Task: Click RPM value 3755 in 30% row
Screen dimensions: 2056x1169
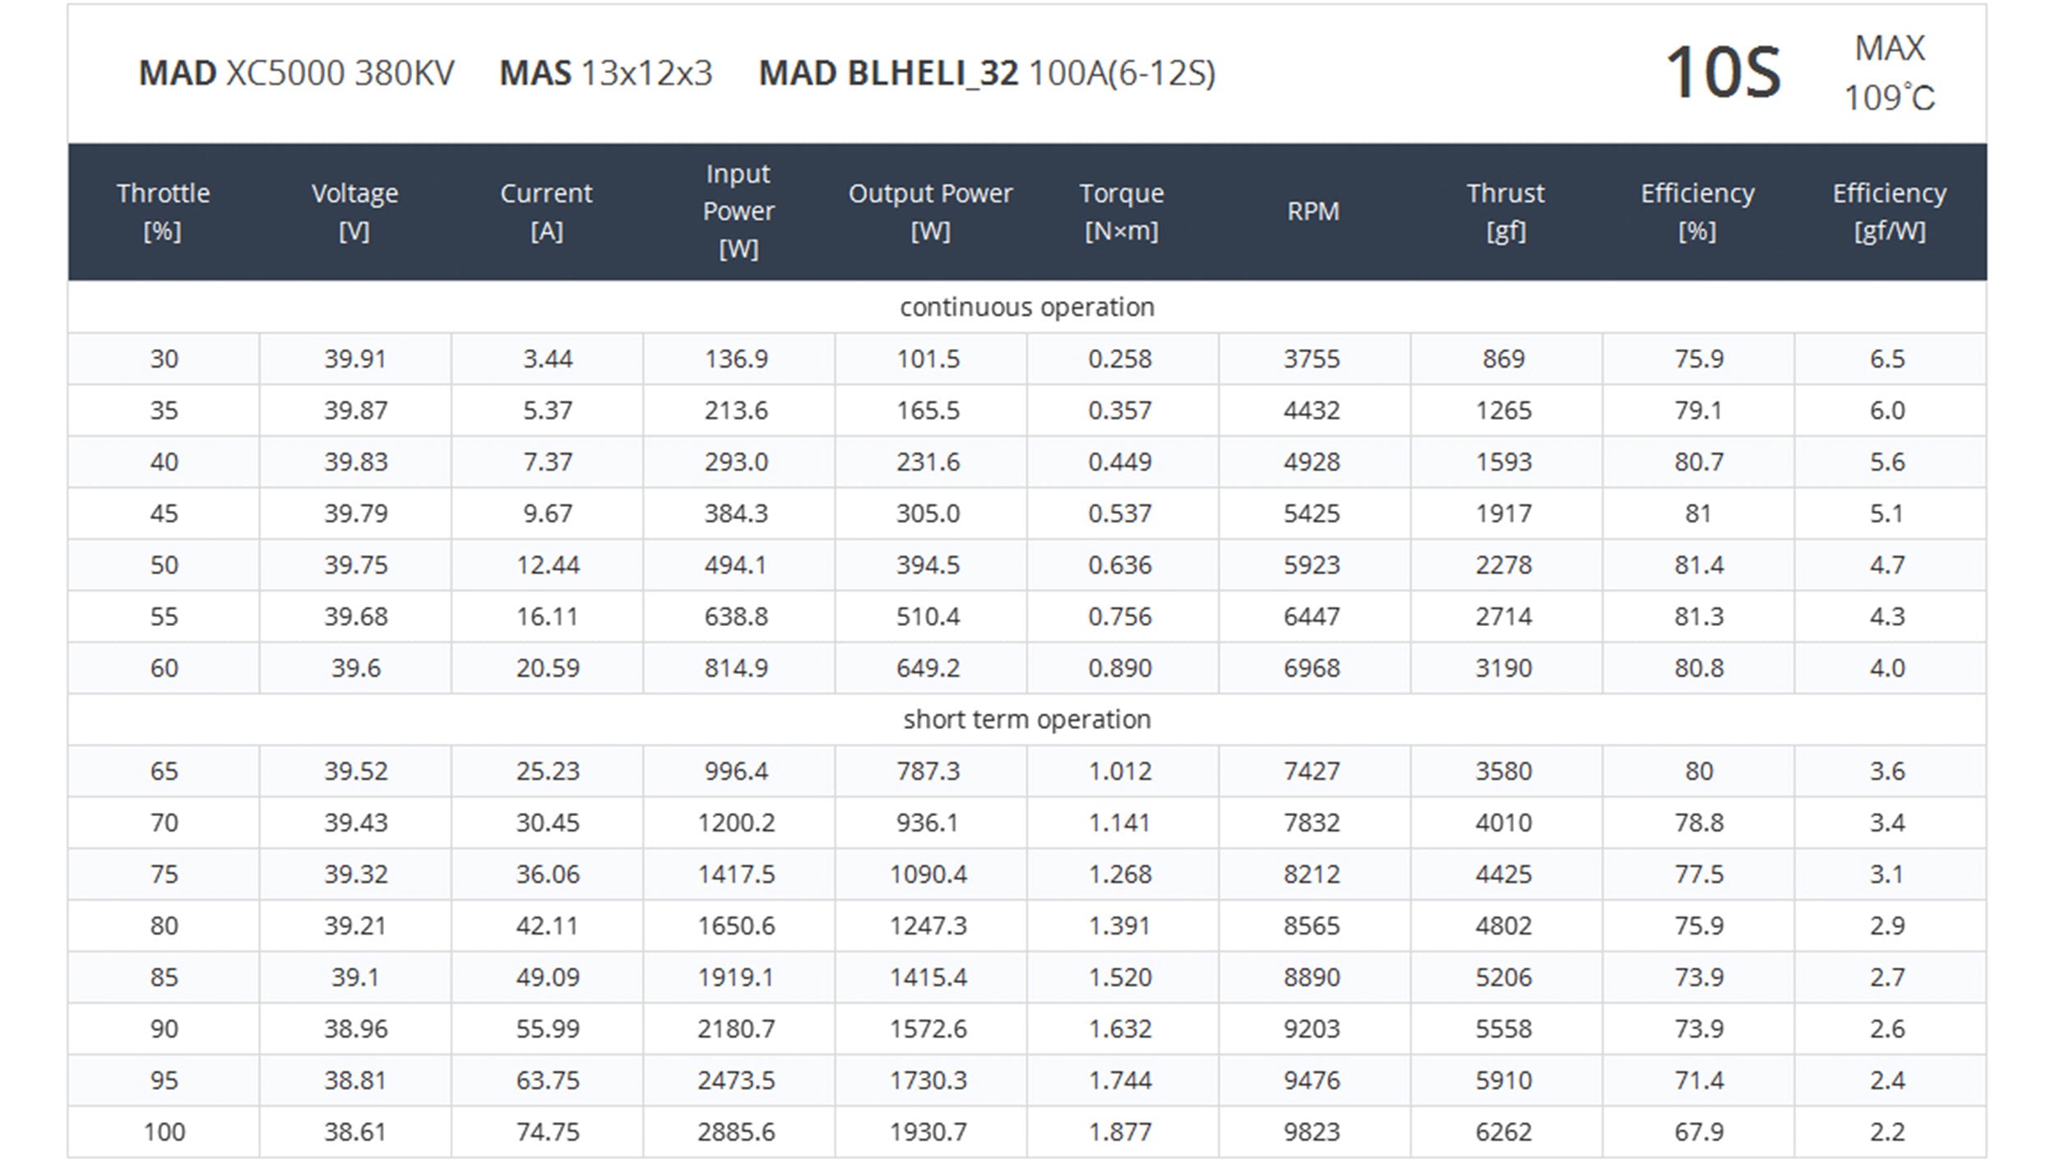Action: point(1312,359)
